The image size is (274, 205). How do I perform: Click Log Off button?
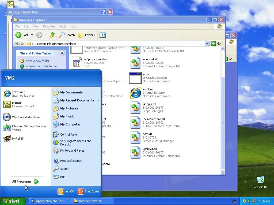click(x=66, y=191)
